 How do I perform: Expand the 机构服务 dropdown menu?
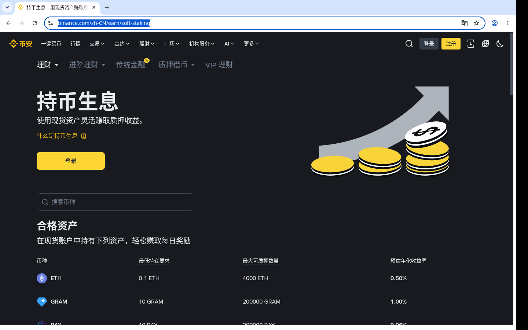click(x=202, y=44)
